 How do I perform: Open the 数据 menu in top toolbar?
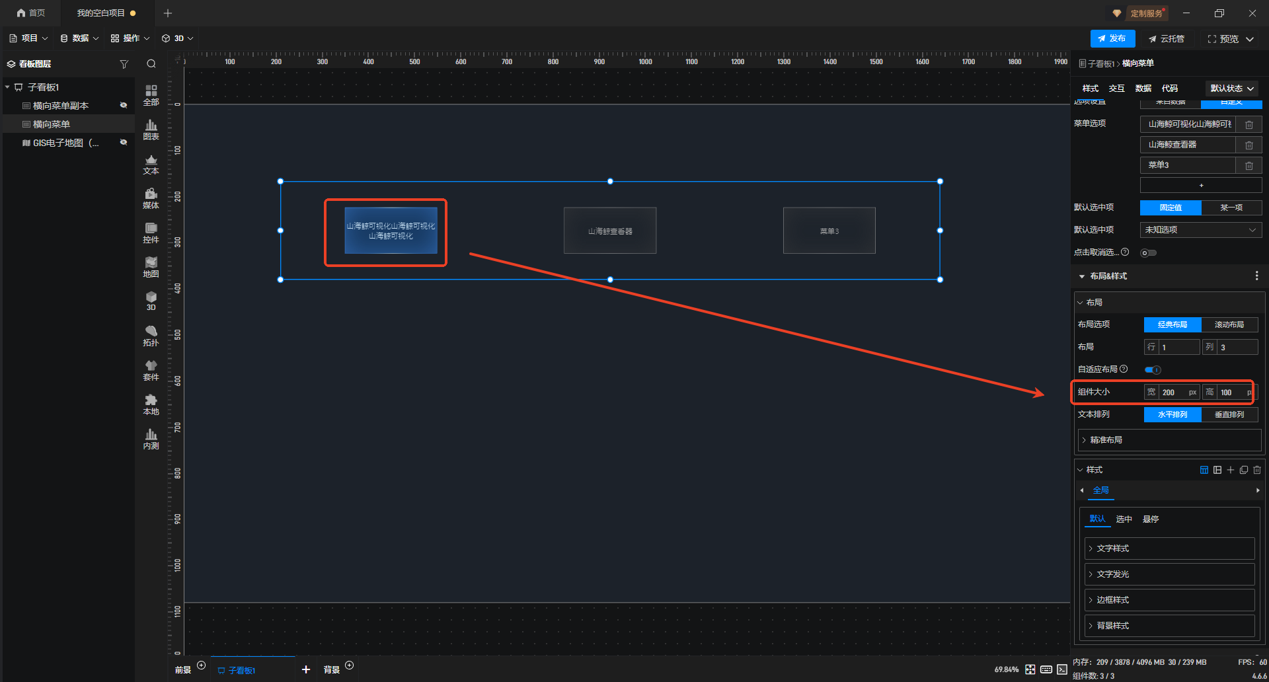[79, 38]
